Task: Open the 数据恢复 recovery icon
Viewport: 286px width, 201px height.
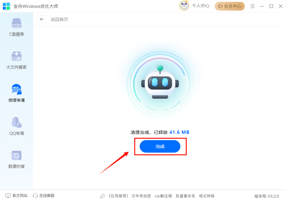Action: pyautogui.click(x=17, y=155)
